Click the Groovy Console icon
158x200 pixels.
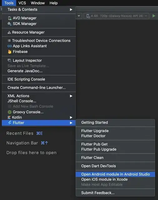point(10,112)
